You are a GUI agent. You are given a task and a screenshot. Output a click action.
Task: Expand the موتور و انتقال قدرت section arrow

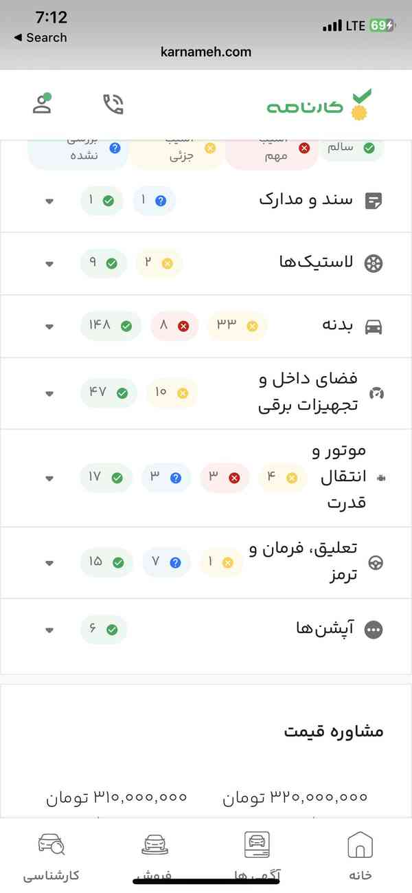(x=49, y=478)
